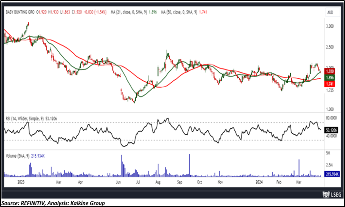Click the 1.725 price axis label
Screen dimensions: 345x207
pyautogui.click(x=330, y=90)
